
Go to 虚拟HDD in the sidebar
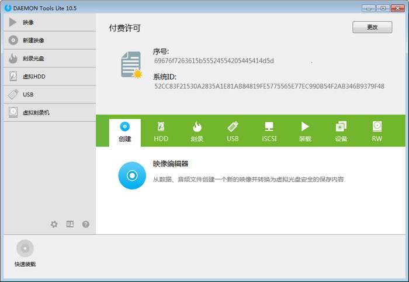pyautogui.click(x=50, y=76)
